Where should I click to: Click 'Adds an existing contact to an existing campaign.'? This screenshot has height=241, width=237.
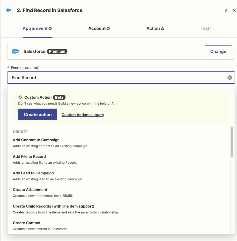point(50,146)
